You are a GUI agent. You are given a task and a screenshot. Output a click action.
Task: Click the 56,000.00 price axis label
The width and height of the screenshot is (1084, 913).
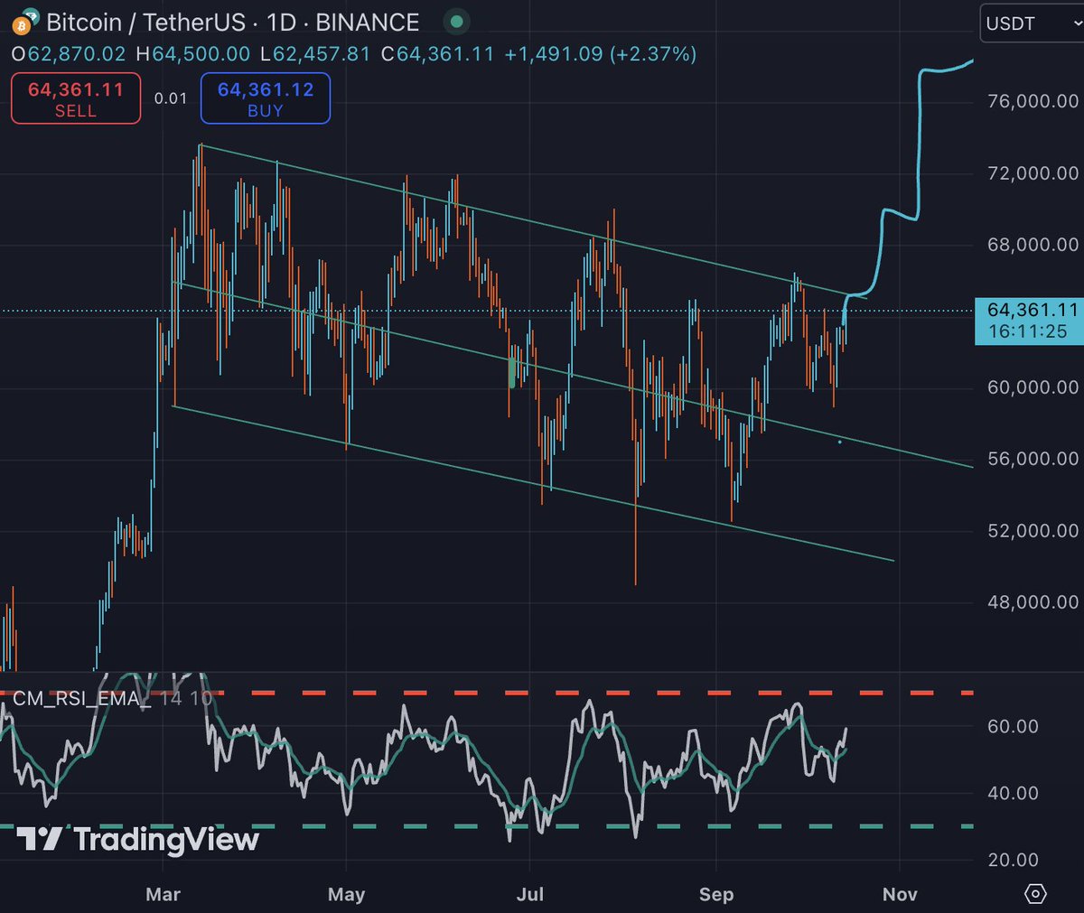pos(1033,458)
